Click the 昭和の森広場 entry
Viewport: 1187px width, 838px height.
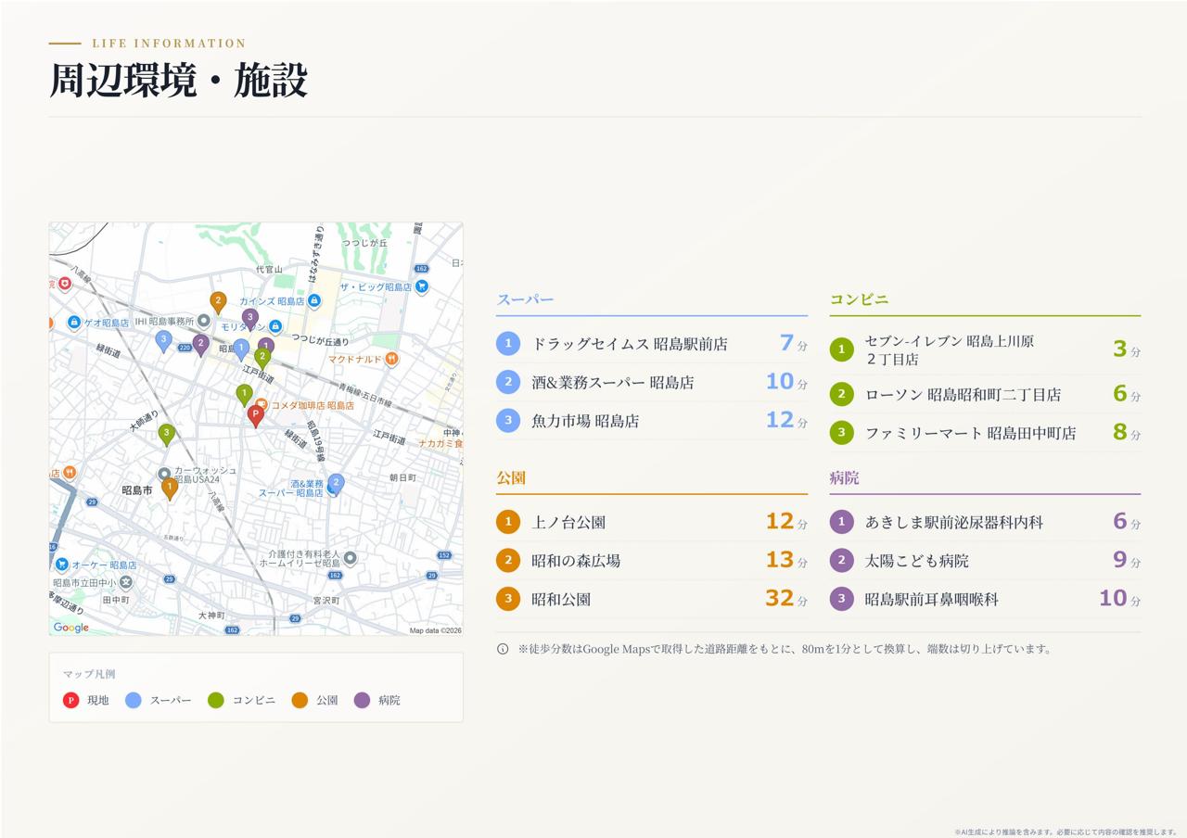click(652, 561)
